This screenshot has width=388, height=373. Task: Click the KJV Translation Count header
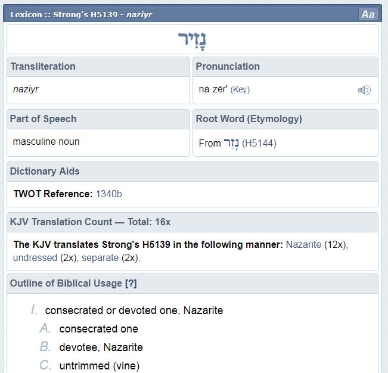coord(90,222)
